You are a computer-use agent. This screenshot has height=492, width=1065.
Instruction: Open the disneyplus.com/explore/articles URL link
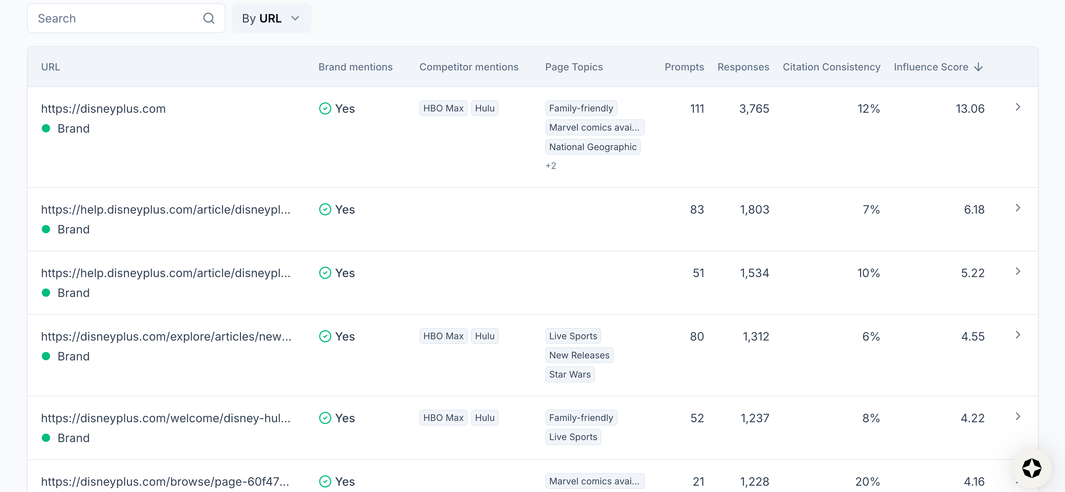click(x=166, y=336)
